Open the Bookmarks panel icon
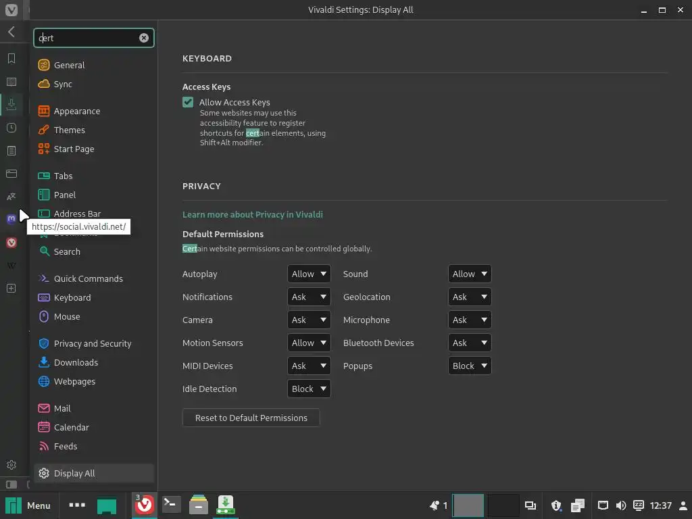 pyautogui.click(x=11, y=58)
